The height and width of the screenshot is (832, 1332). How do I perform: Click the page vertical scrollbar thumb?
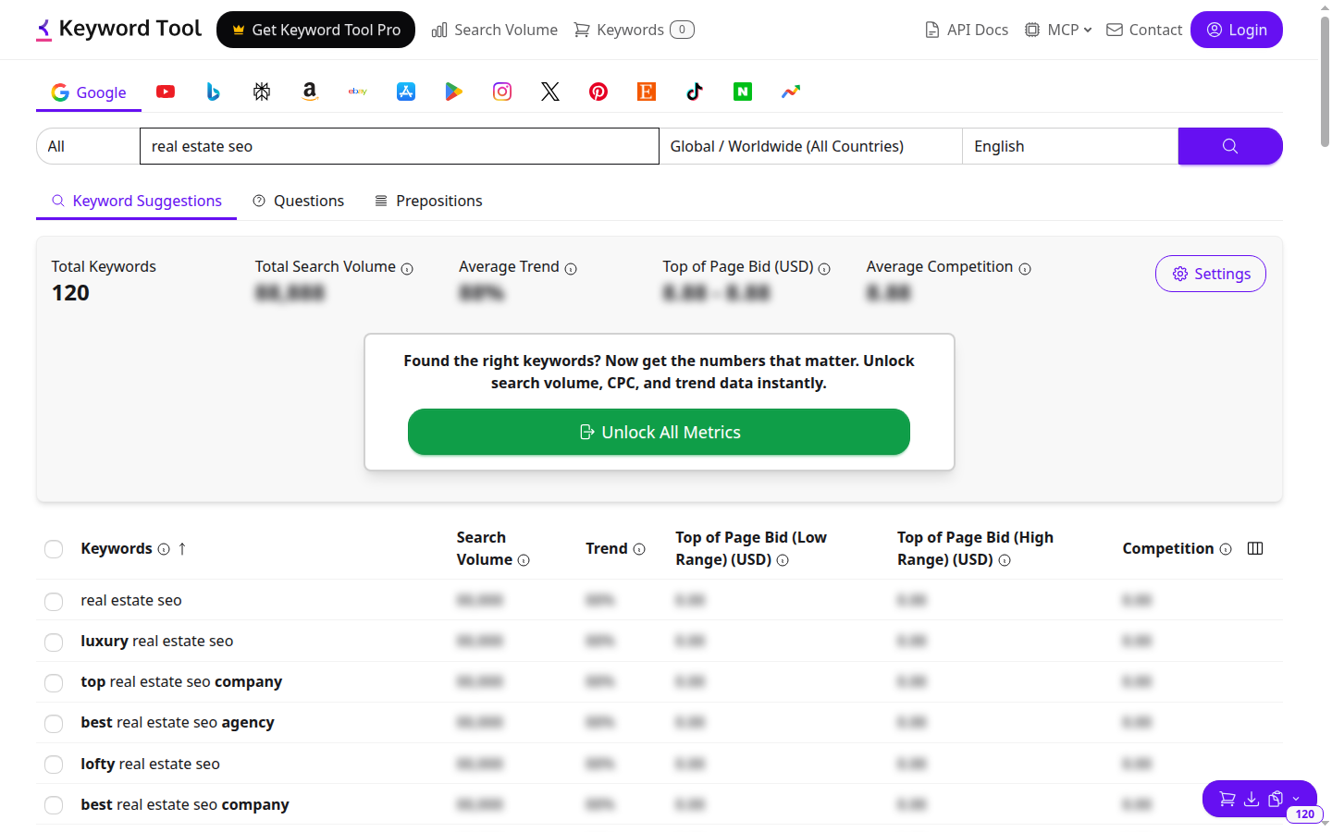1325,81
